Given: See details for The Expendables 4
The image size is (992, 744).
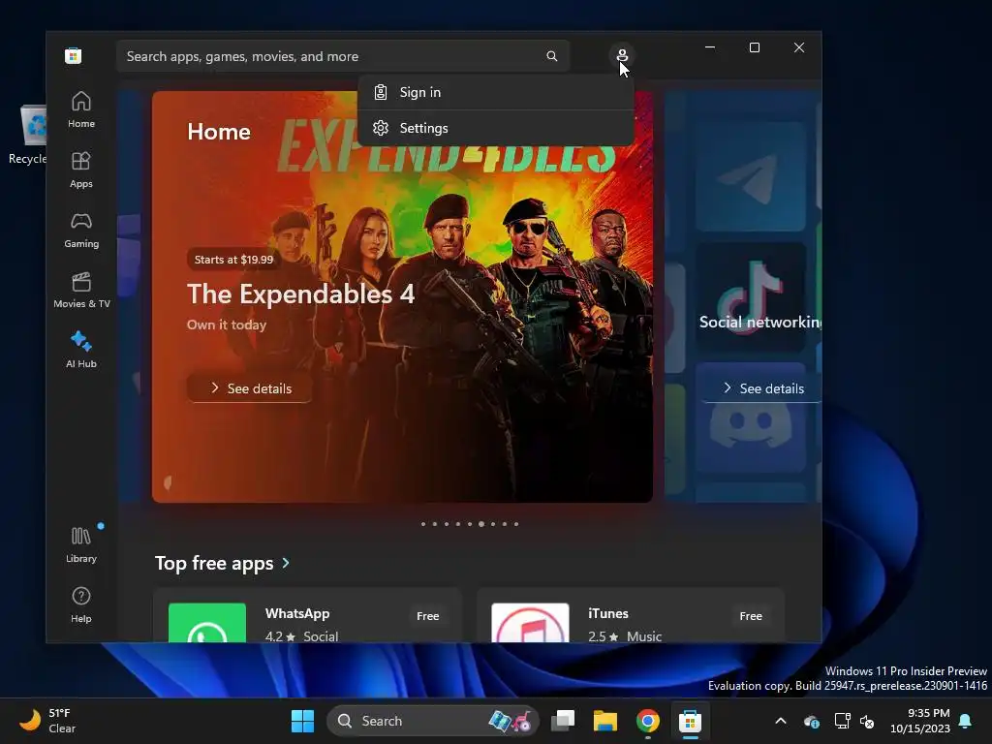Looking at the screenshot, I should click(x=249, y=388).
